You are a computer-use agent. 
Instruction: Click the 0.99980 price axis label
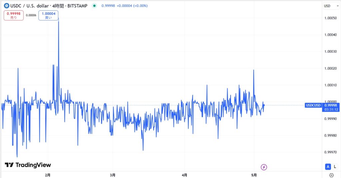point(331,135)
